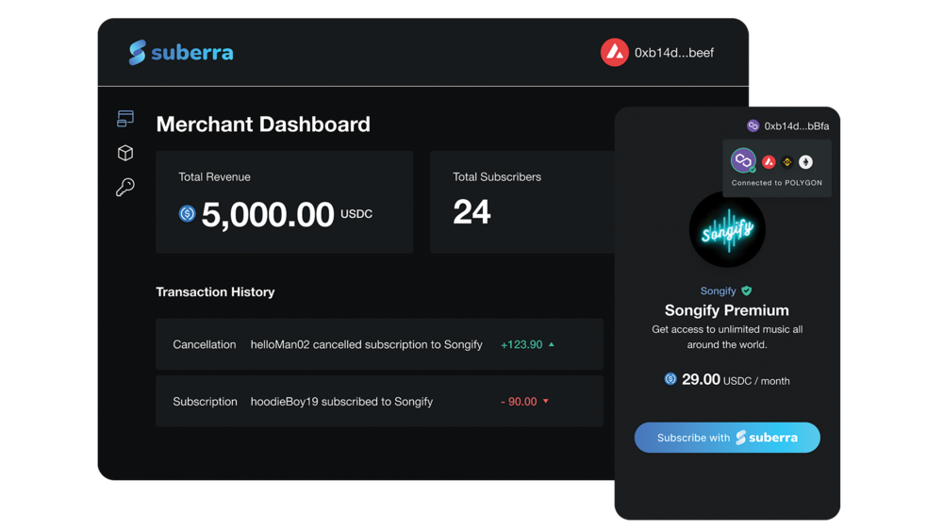The width and height of the screenshot is (943, 531).
Task: Open the hoodieBoy19 subscription transaction row
Action: click(379, 401)
